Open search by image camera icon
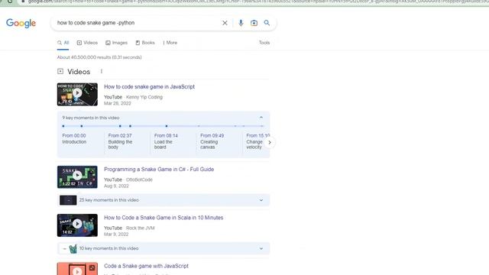 (x=254, y=23)
